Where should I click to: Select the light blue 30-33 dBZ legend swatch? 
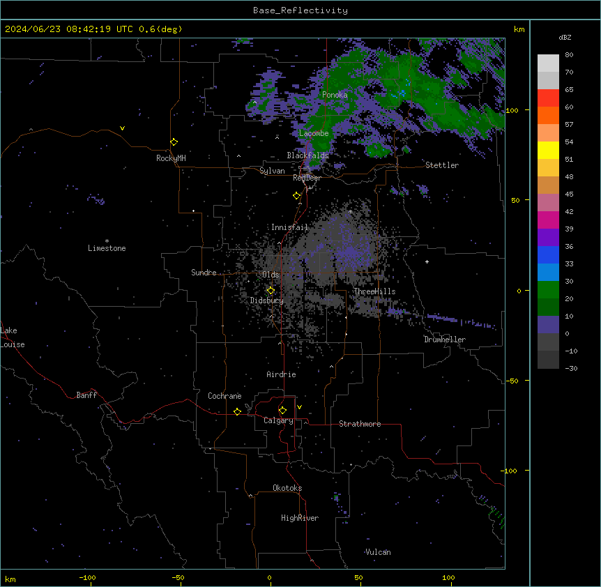pos(548,273)
